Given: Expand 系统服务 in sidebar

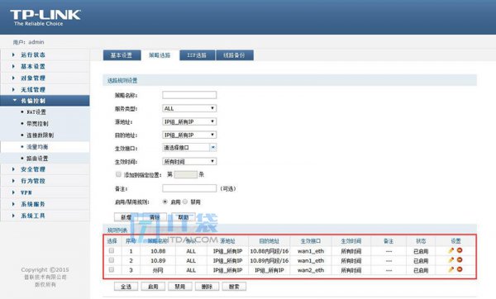Looking at the screenshot, I should coord(33,204).
